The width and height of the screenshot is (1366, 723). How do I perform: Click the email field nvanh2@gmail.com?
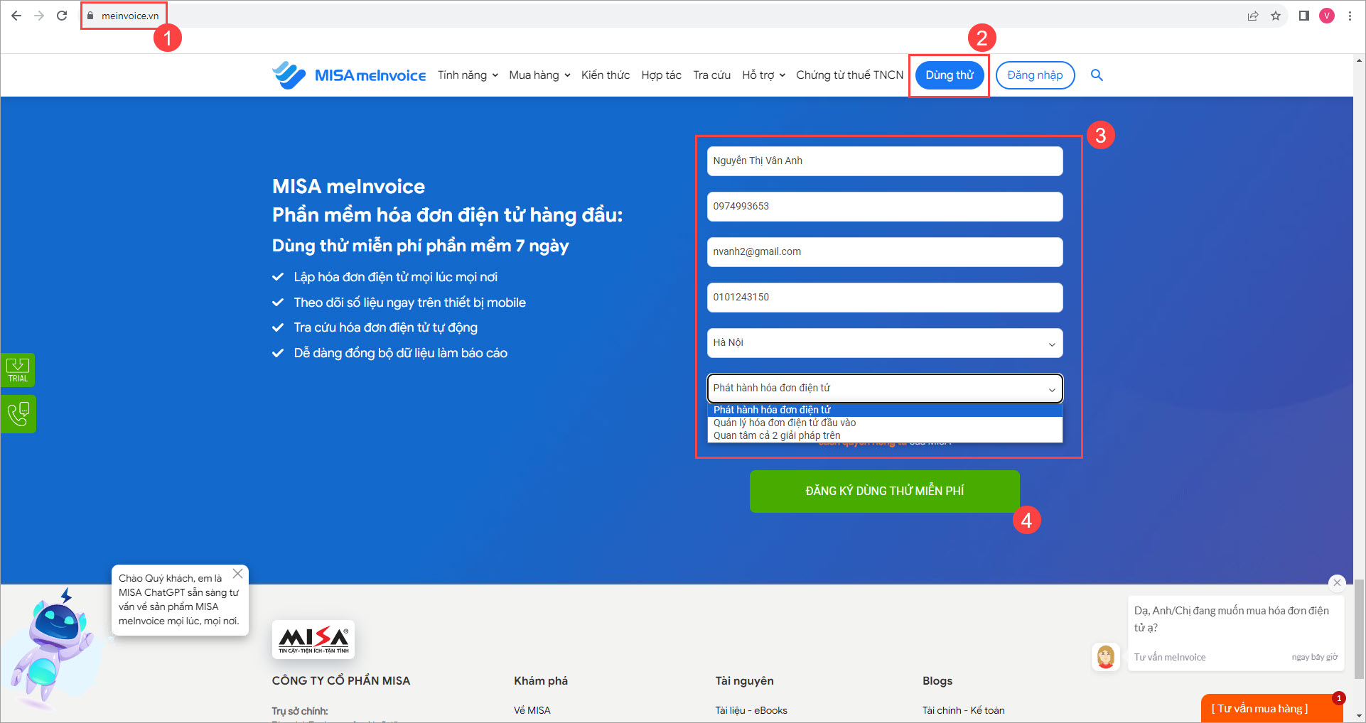(885, 252)
